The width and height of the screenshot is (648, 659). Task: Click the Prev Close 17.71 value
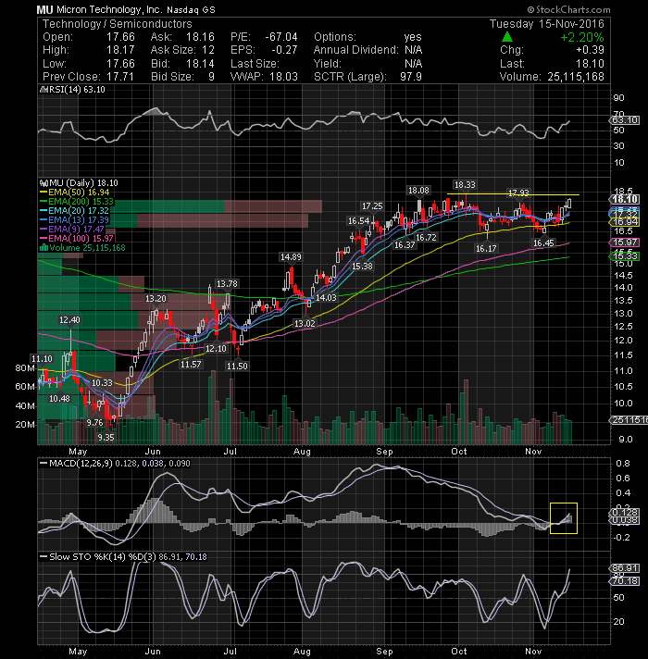coord(120,77)
